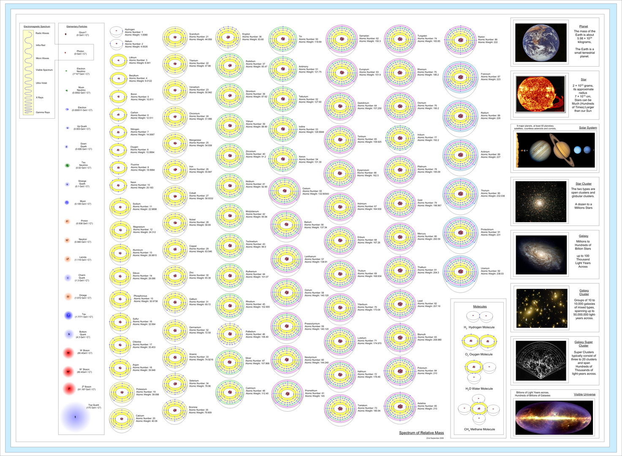Screen dimensions: 622x456
Task: Open the Star sun image
Action: pos(541,95)
